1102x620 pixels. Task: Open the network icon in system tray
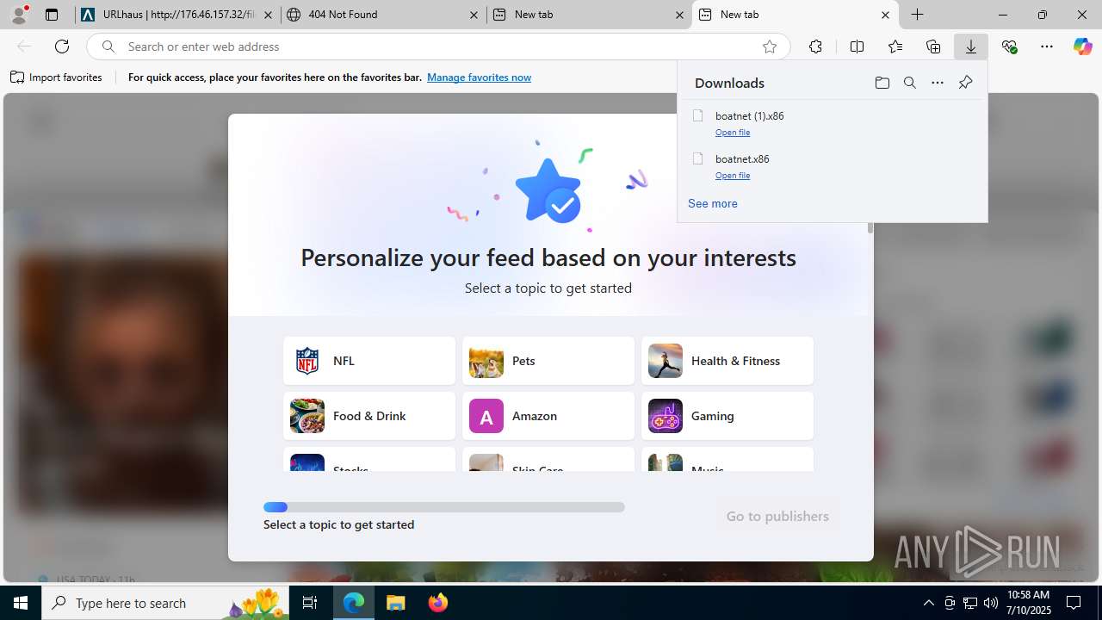970,603
